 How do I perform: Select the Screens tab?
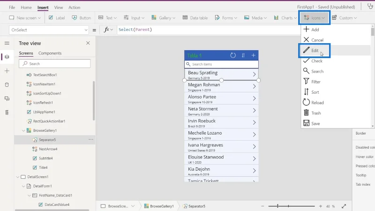click(x=26, y=53)
